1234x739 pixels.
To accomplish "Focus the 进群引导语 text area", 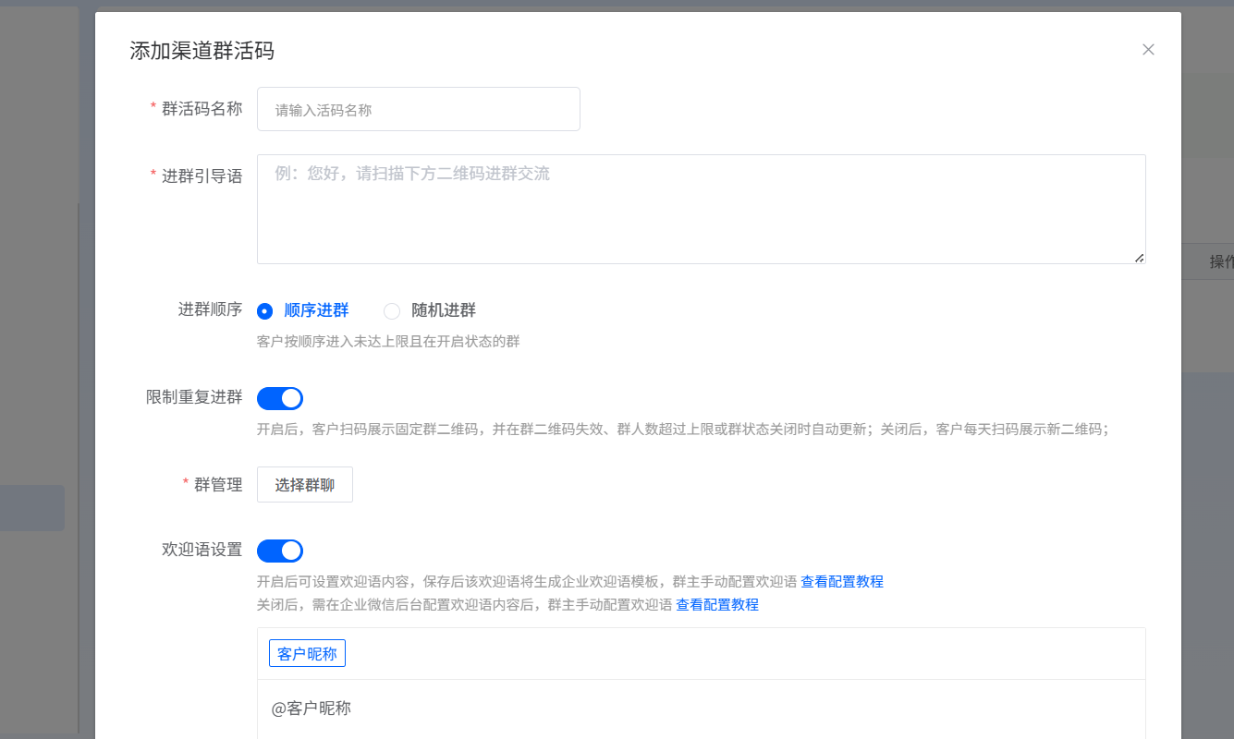I will 702,209.
